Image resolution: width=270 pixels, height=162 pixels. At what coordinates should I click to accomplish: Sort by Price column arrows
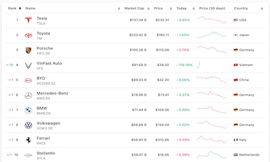tap(171, 9)
